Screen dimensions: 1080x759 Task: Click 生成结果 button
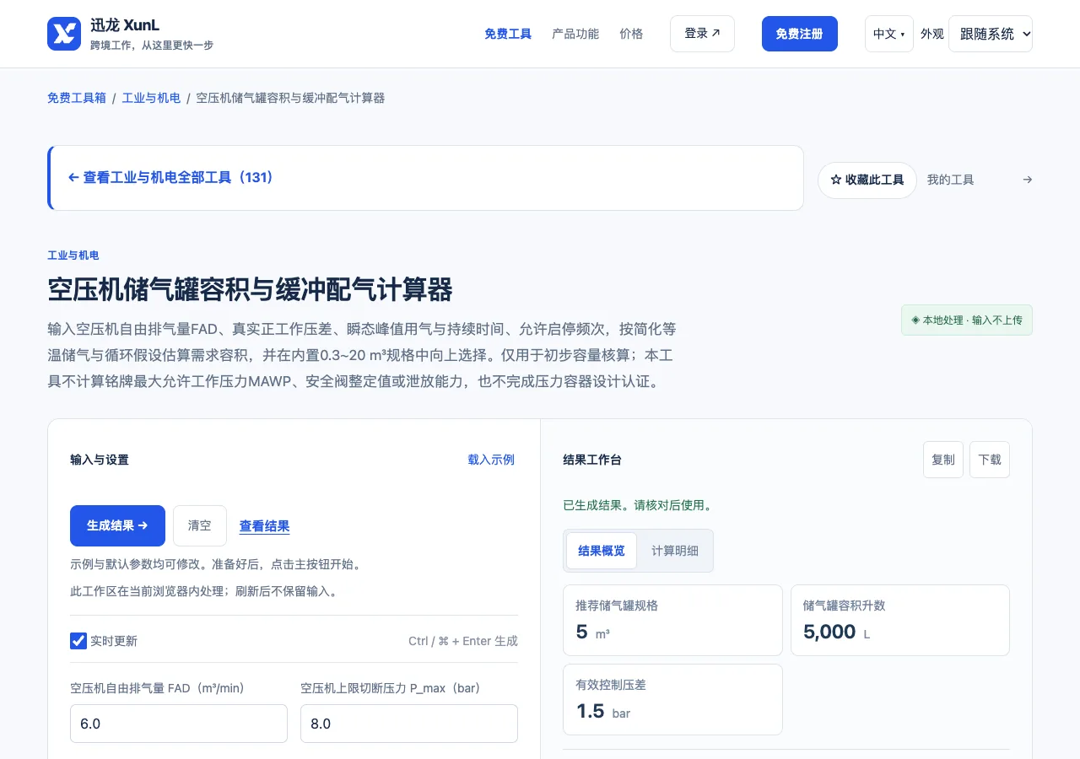[x=117, y=526]
